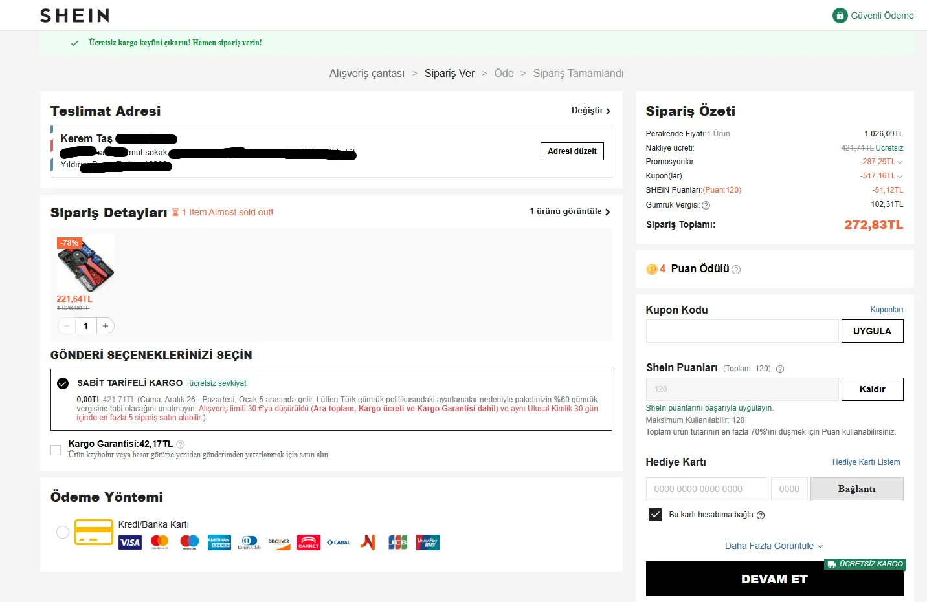This screenshot has height=602, width=927.
Task: Click the hourglass almost sold out icon
Action: 175,212
